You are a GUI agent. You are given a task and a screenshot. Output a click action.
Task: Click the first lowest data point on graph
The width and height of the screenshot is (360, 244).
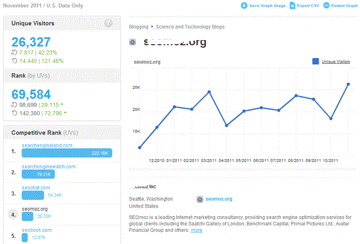coord(139,148)
